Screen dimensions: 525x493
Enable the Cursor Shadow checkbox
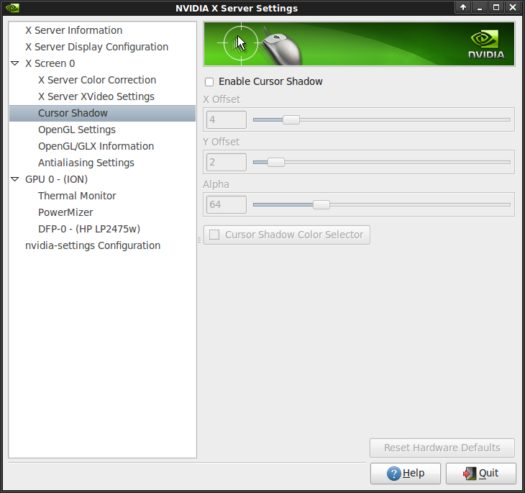click(x=209, y=82)
